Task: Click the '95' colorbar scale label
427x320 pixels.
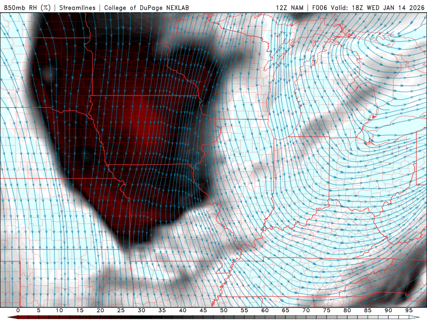Action: coord(409,310)
